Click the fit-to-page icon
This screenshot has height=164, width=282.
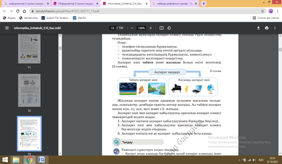[x=162, y=28]
